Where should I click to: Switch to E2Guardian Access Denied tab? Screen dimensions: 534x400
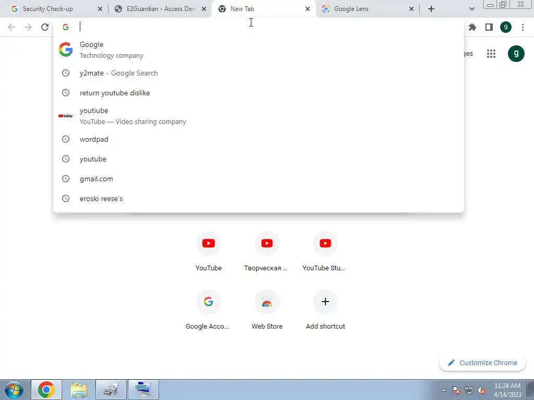click(x=160, y=9)
